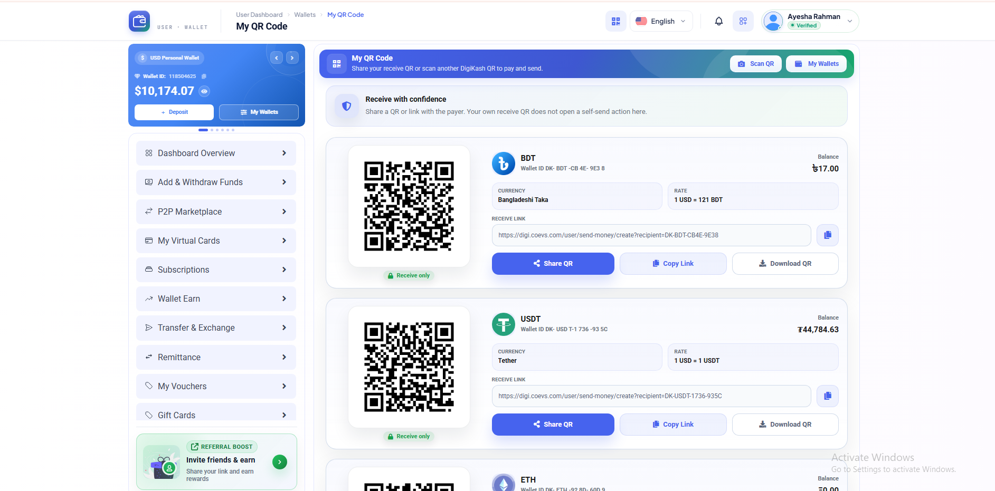This screenshot has width=995, height=491.
Task: Open the Remittance menu item
Action: click(216, 357)
